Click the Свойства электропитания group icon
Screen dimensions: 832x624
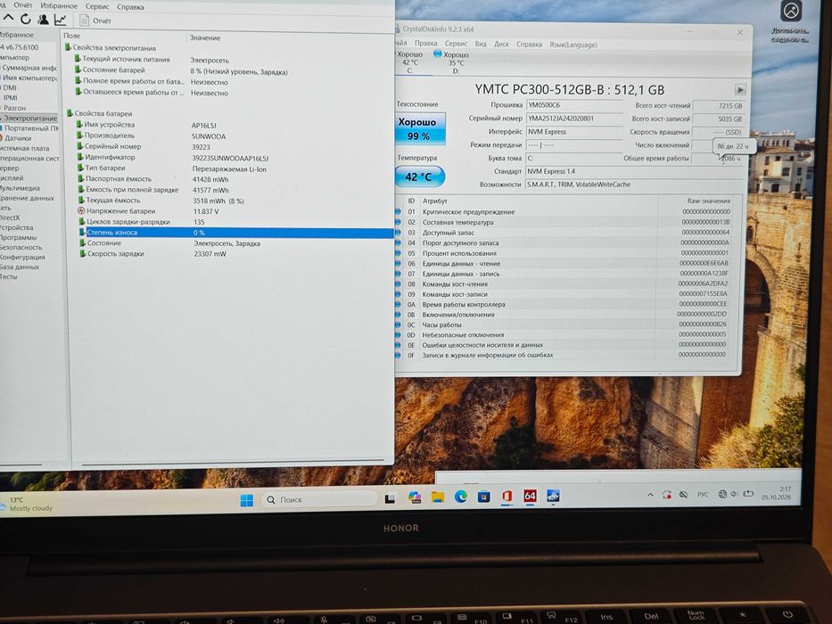(68, 47)
